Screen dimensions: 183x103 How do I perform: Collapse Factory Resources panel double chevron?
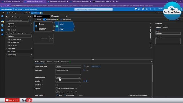coord(31,17)
